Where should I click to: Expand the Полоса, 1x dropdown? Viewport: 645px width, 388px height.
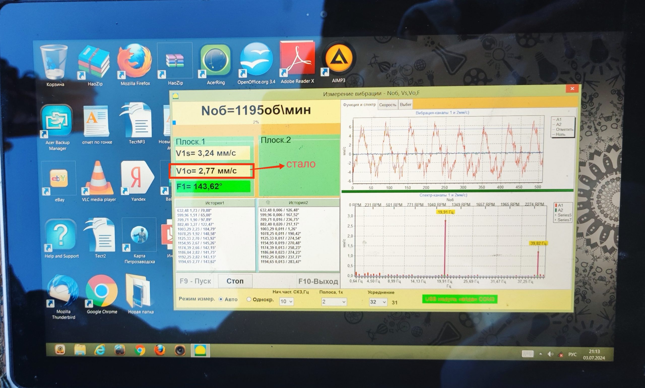pos(334,302)
